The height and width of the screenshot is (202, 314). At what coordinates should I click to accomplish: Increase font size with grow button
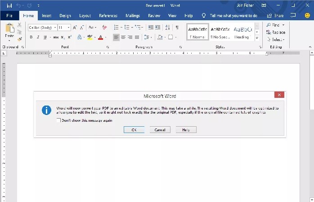75,28
